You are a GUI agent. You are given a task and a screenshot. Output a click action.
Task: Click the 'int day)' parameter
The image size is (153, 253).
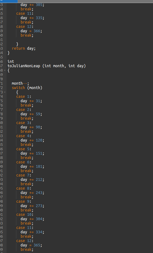coord(77,66)
